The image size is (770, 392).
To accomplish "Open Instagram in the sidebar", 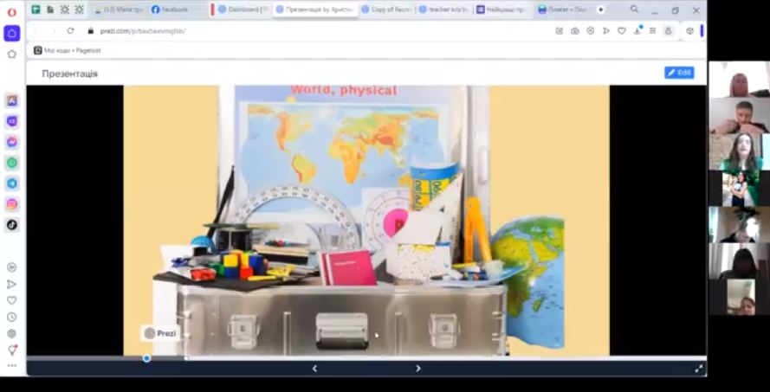I will (x=12, y=203).
